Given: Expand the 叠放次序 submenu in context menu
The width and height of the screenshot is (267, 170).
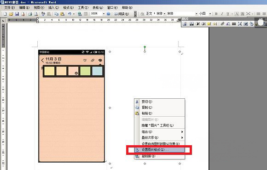Looking at the screenshot, I should [182, 137].
